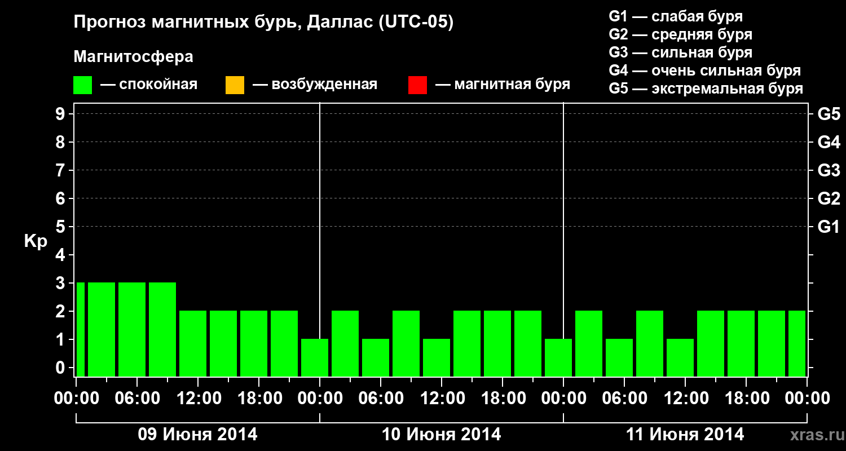Click the leftmost 00:00 time label

[76, 398]
